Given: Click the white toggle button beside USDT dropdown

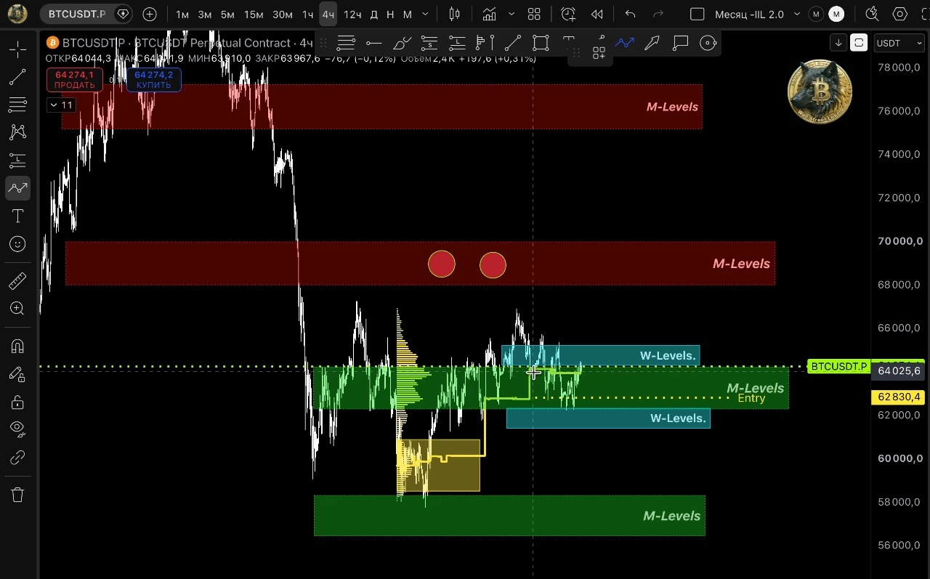Looking at the screenshot, I should pos(859,43).
